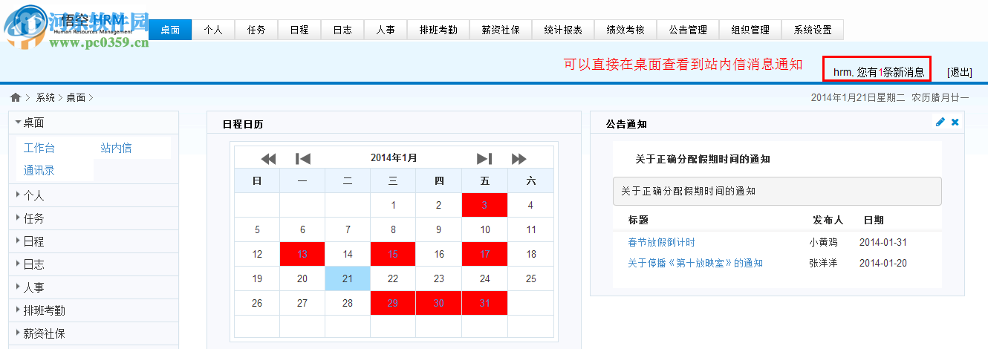Switch to the 组织管理 top tab

[750, 30]
